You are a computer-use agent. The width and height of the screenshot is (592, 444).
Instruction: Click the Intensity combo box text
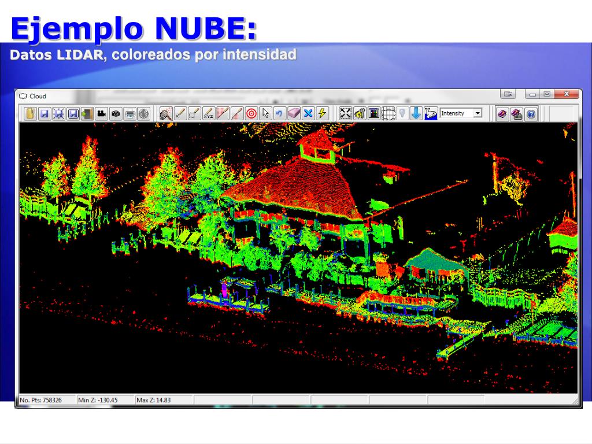(453, 113)
